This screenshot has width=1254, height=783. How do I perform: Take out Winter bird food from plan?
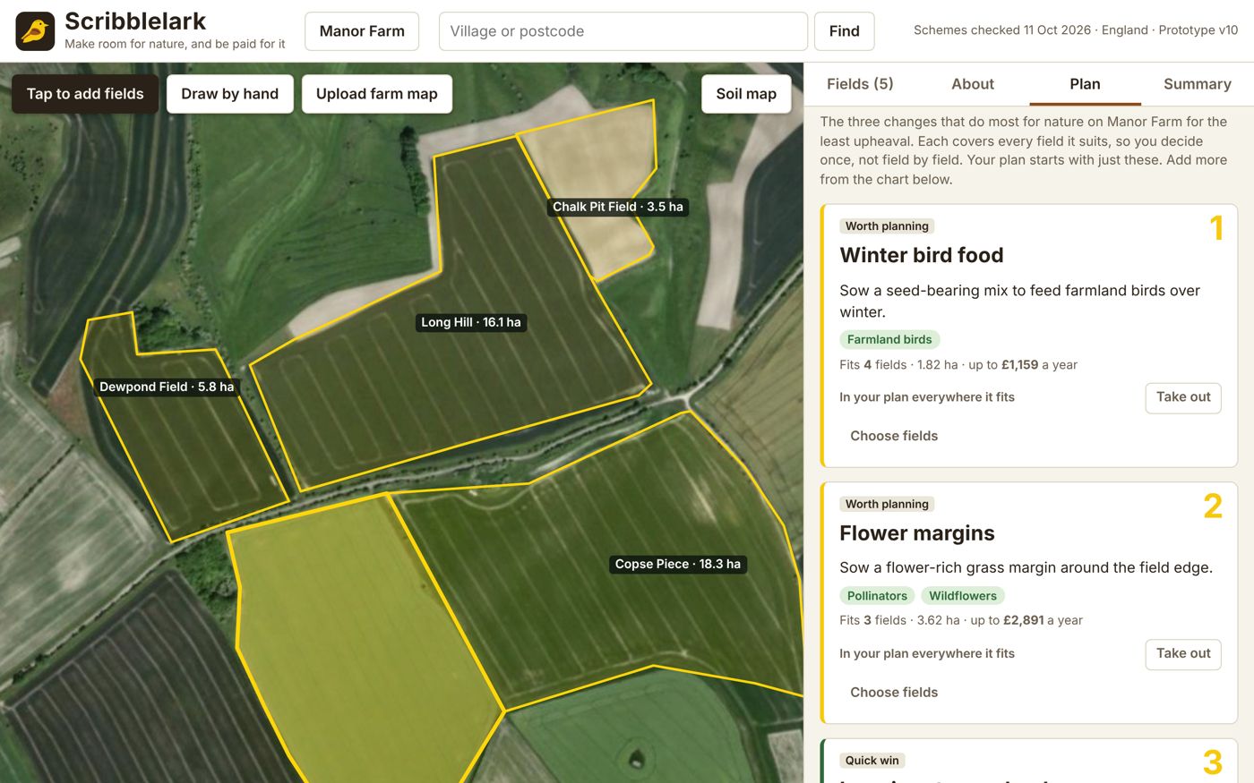click(x=1183, y=397)
